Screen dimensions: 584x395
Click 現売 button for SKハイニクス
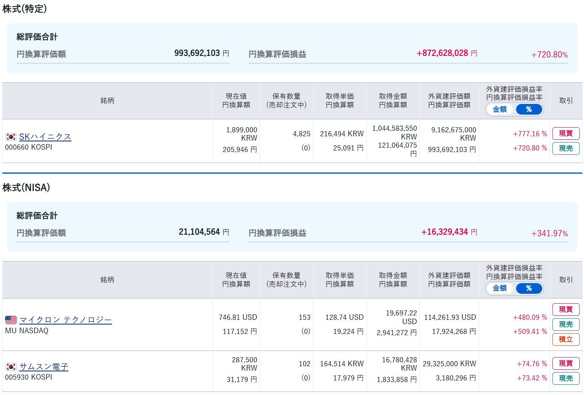pyautogui.click(x=566, y=148)
